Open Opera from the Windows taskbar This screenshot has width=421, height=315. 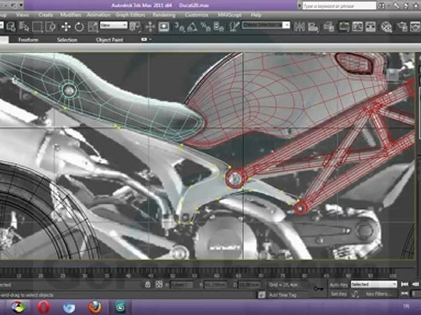(x=43, y=307)
